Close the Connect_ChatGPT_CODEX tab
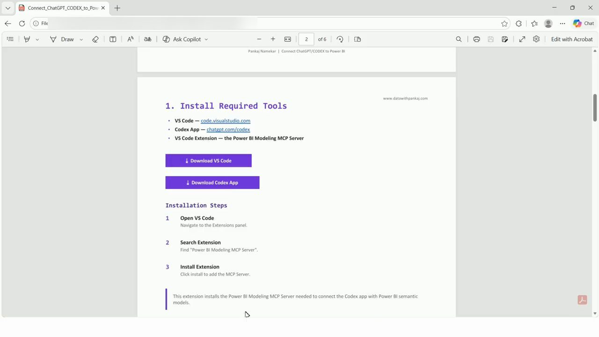The width and height of the screenshot is (599, 337). pyautogui.click(x=103, y=8)
